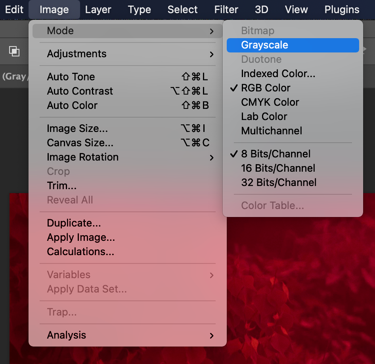The image size is (375, 364).
Task: Open the Layer menu
Action: (98, 10)
